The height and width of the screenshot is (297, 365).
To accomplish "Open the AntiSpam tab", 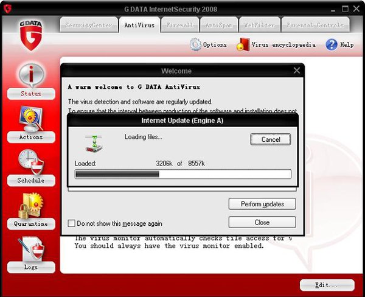I will [218, 25].
